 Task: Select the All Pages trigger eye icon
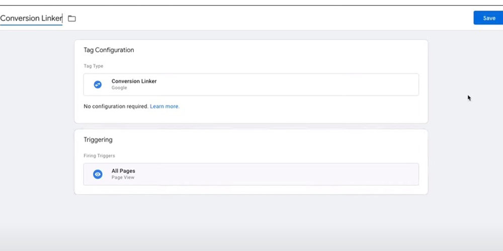tap(98, 174)
